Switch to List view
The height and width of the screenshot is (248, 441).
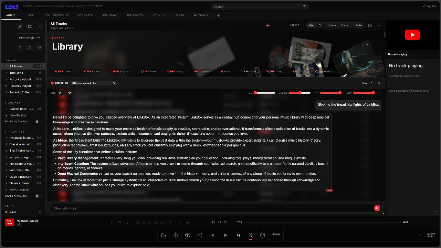point(311,25)
